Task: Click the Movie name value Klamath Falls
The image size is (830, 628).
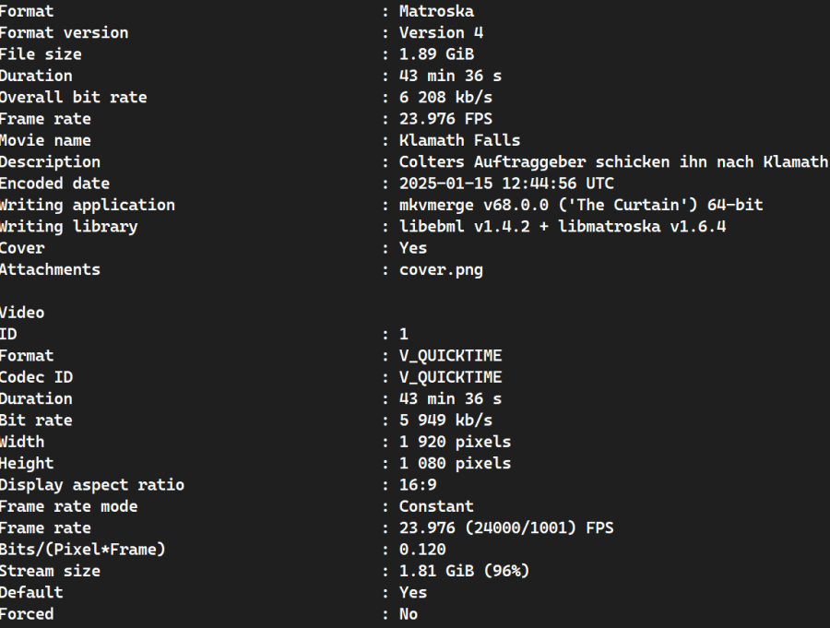Action: point(459,140)
